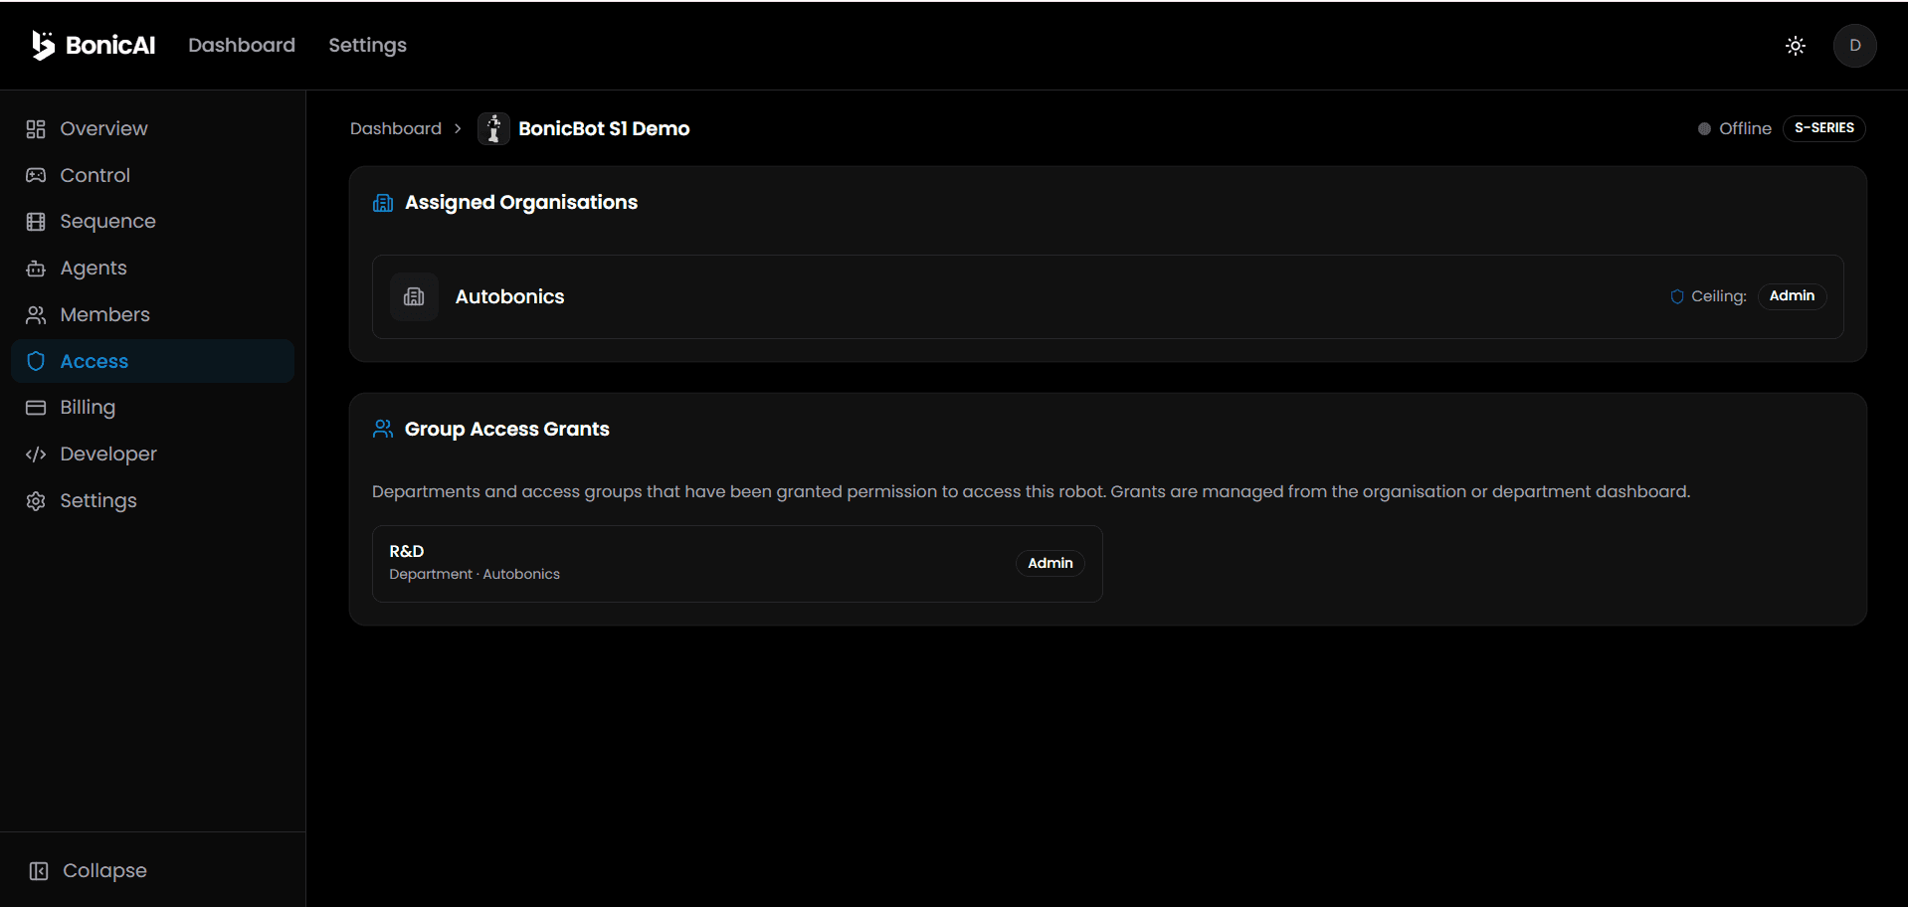This screenshot has height=907, width=1908.
Task: Select the Autobonics organisation name
Action: tap(509, 296)
